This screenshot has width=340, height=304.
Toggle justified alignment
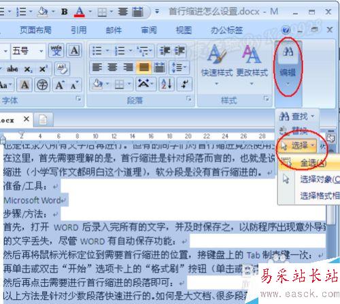pos(143,67)
